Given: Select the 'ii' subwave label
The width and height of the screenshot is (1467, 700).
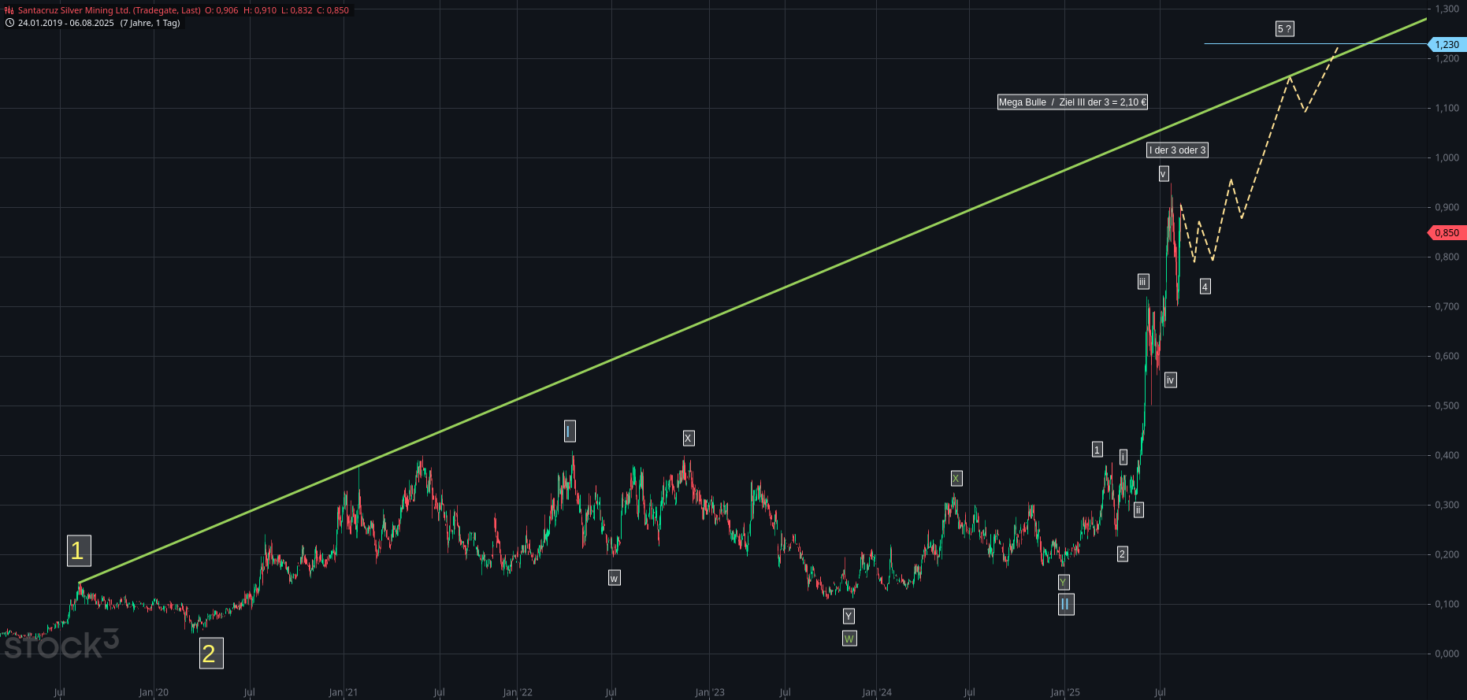Looking at the screenshot, I should pos(1138,510).
